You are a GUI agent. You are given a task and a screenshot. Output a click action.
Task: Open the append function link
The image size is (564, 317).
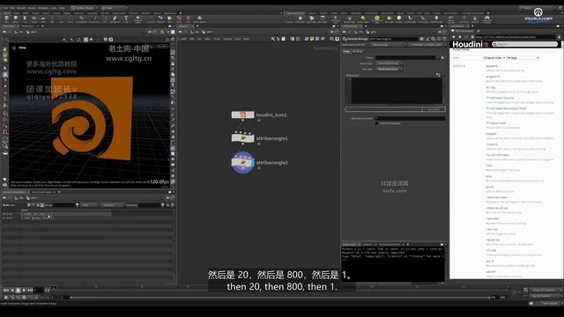[x=492, y=66]
